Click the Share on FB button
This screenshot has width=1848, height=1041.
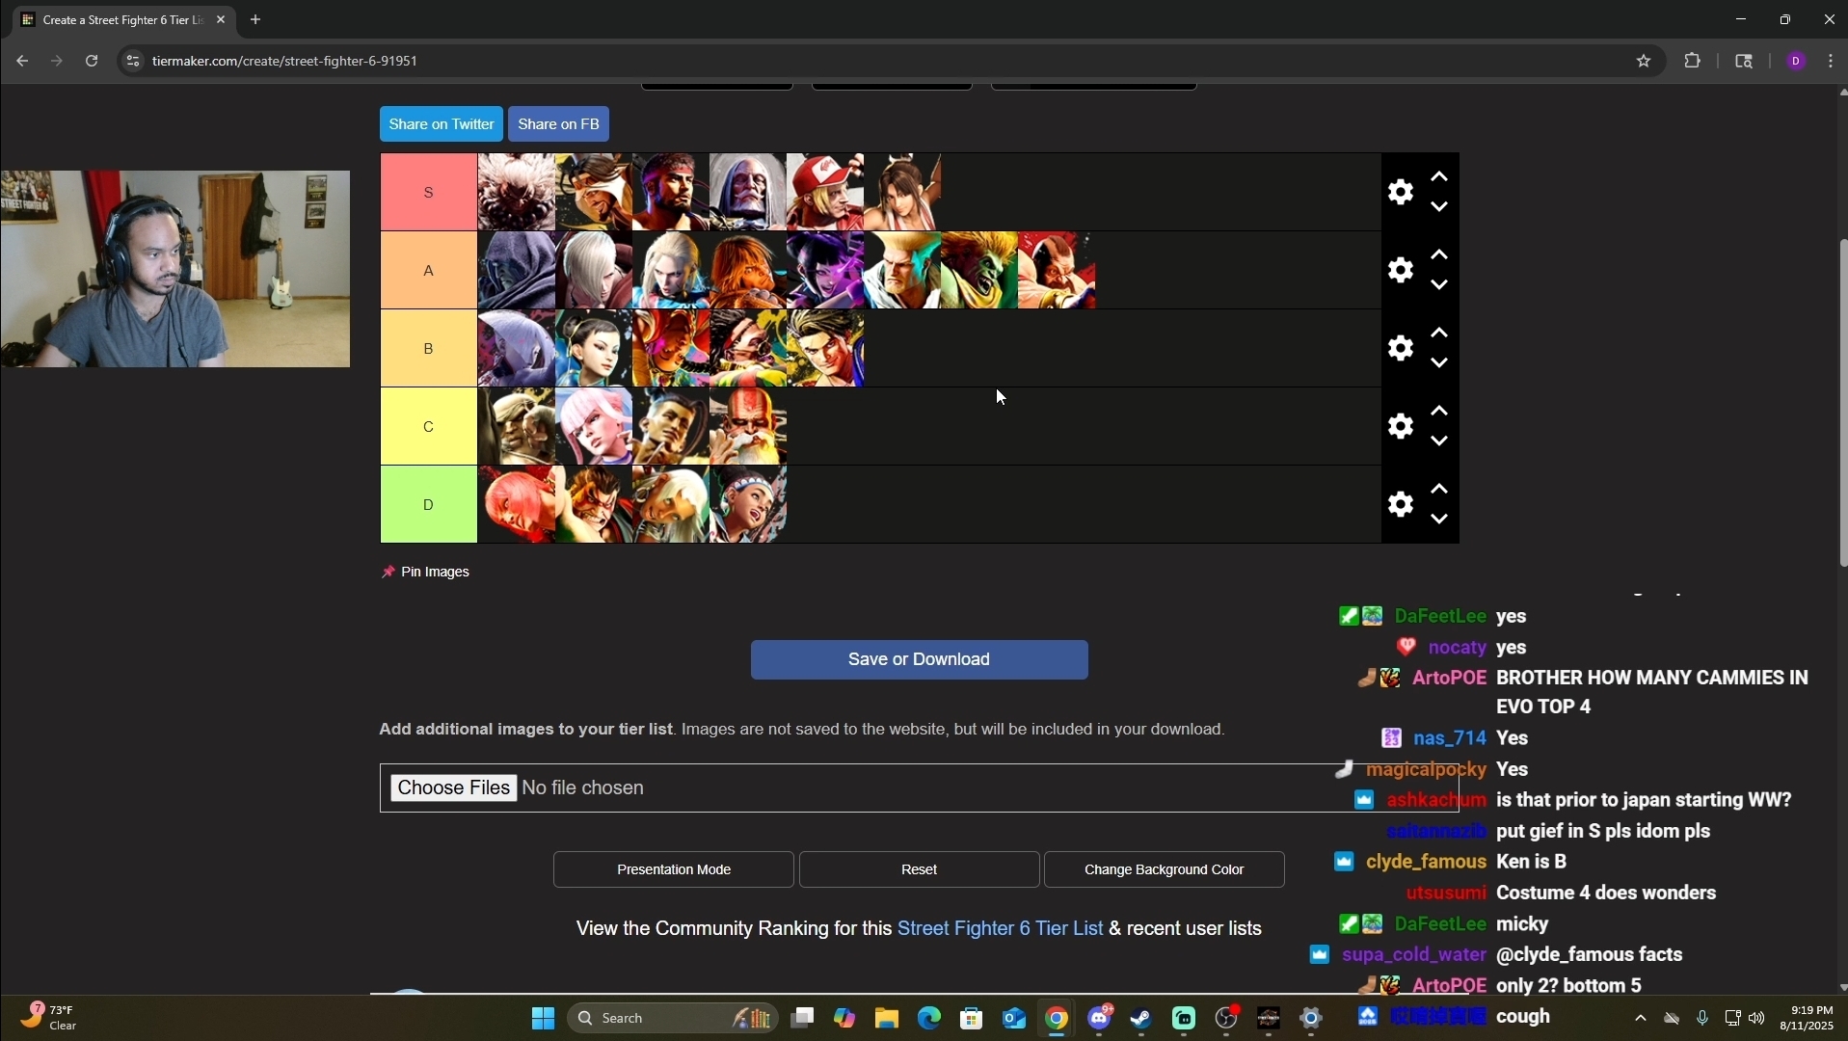pyautogui.click(x=559, y=124)
